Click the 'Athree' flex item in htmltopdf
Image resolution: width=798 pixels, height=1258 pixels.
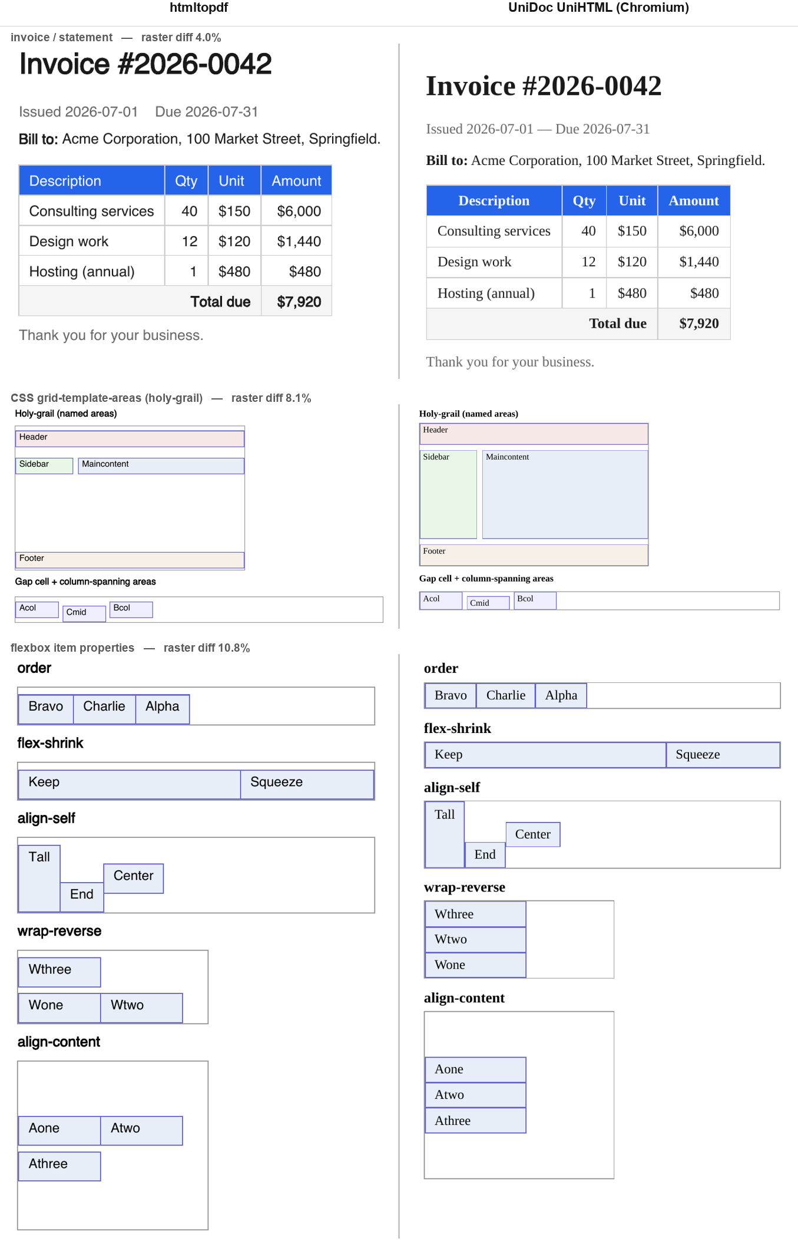pos(59,1167)
